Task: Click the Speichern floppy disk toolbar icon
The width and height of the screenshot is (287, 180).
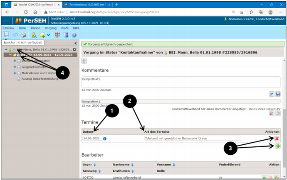Action: click(x=7, y=35)
